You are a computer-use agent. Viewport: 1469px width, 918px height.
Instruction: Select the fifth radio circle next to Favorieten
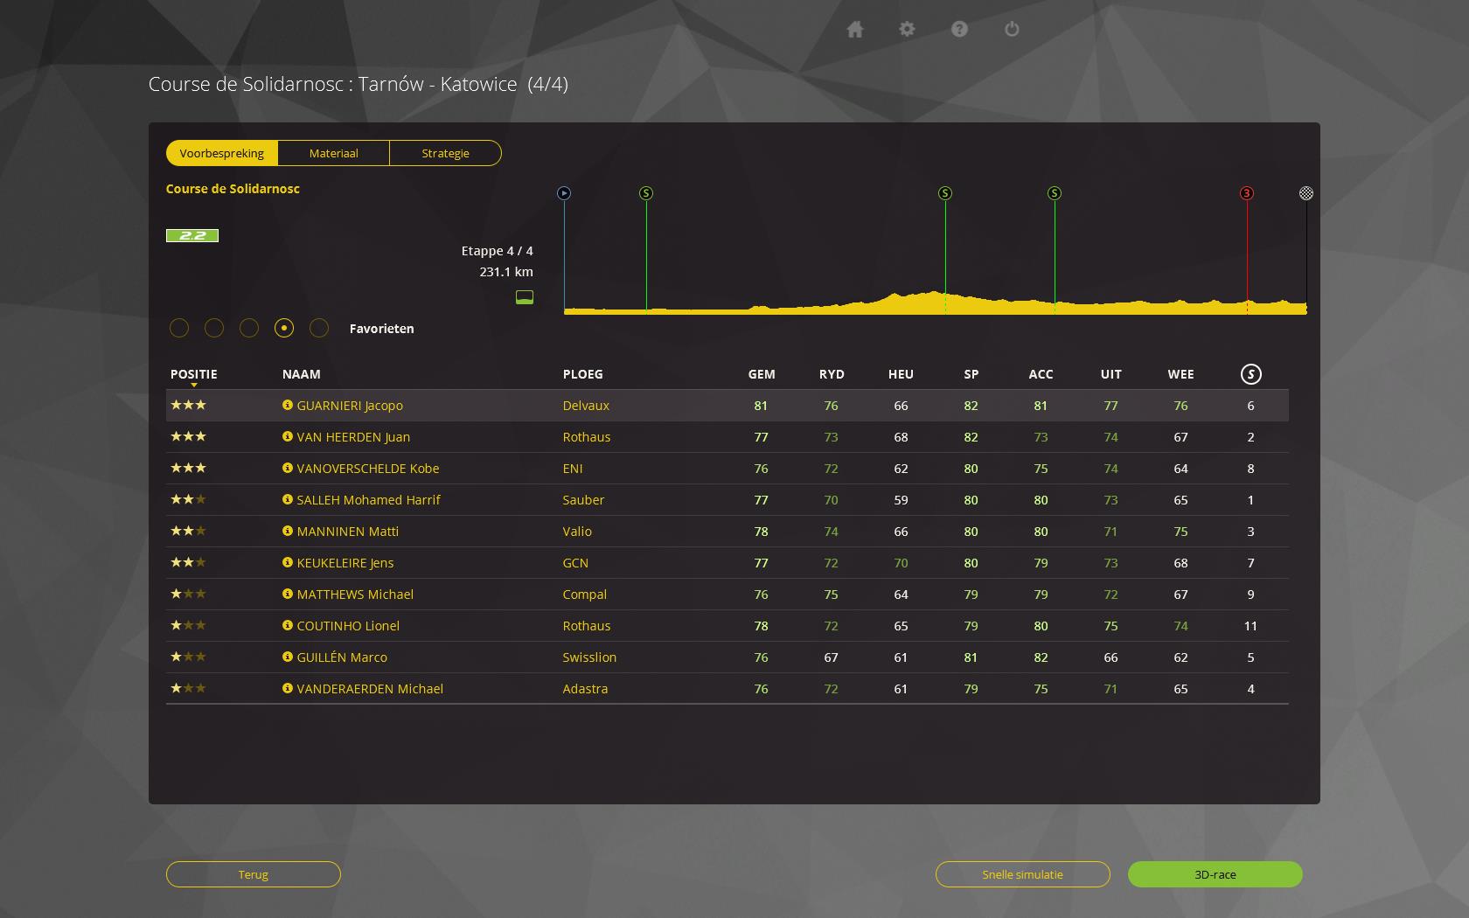[x=319, y=328]
